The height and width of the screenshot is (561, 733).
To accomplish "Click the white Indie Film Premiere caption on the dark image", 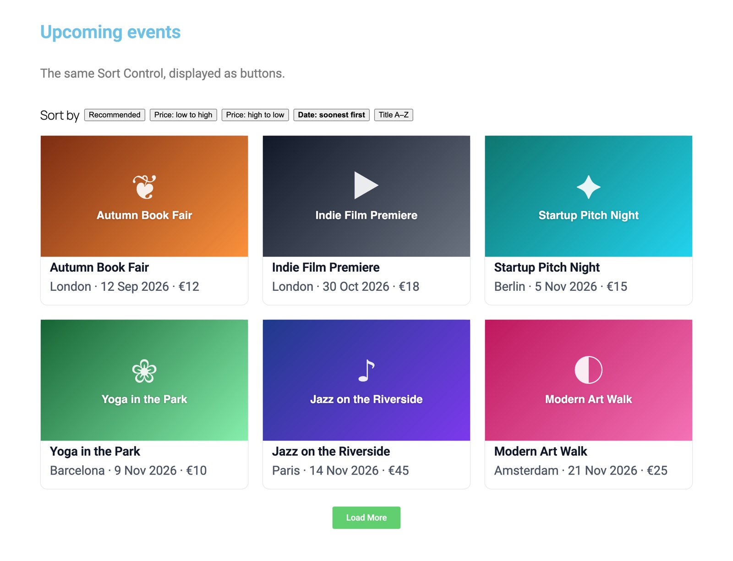I will pyautogui.click(x=366, y=215).
